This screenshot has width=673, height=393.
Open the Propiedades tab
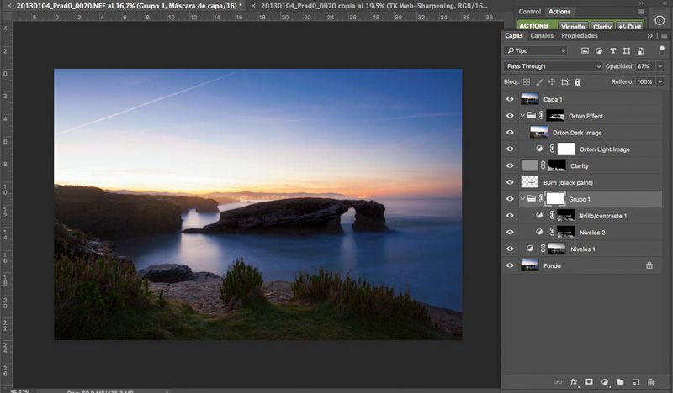click(x=580, y=36)
